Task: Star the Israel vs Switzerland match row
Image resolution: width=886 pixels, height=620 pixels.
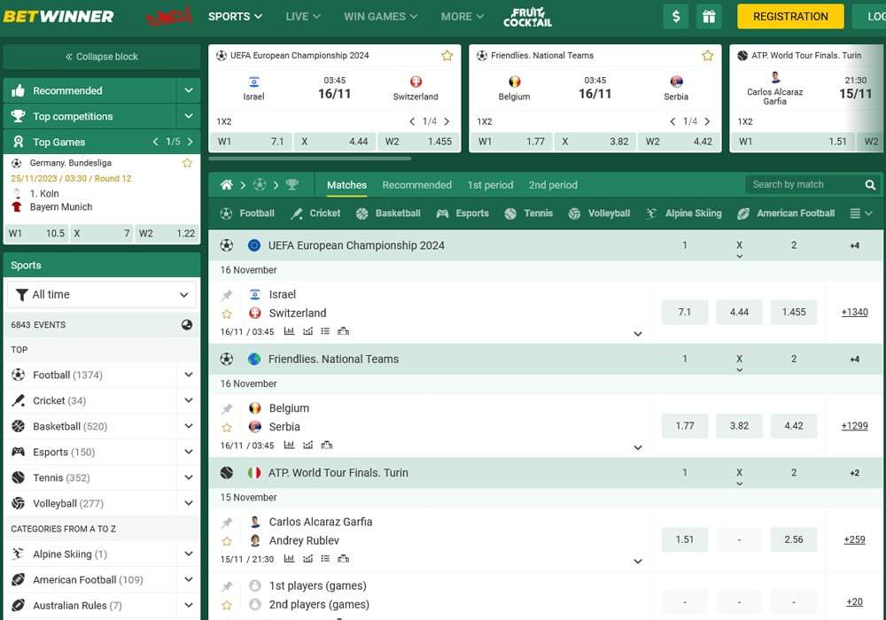Action: 227,314
